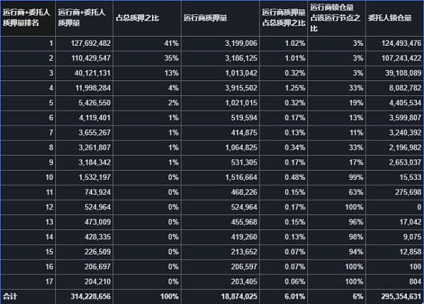Select the 6.01% total cell
This screenshot has width=424, height=304.
[x=294, y=295]
